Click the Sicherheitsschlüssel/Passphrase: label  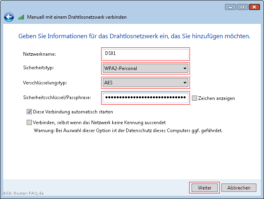tap(57, 98)
